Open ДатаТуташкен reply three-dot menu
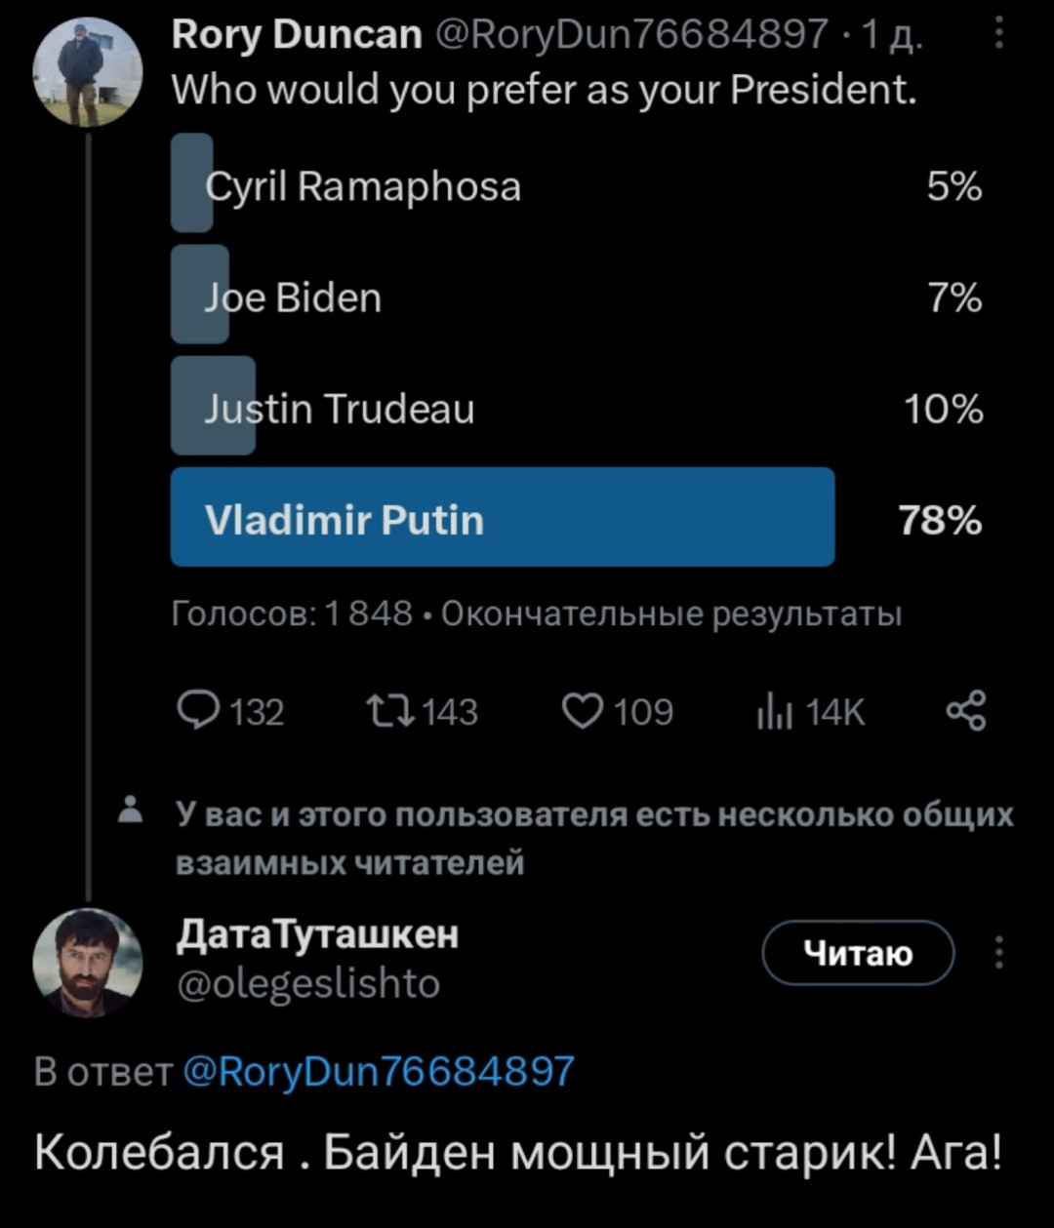 click(997, 953)
